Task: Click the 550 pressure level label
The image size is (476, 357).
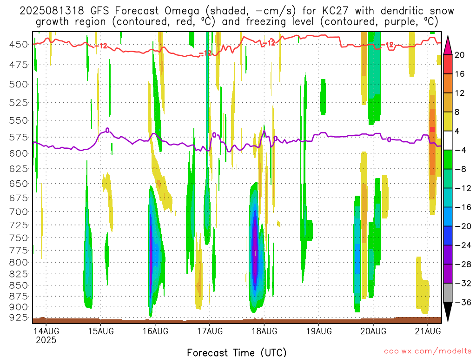Action: click(19, 120)
